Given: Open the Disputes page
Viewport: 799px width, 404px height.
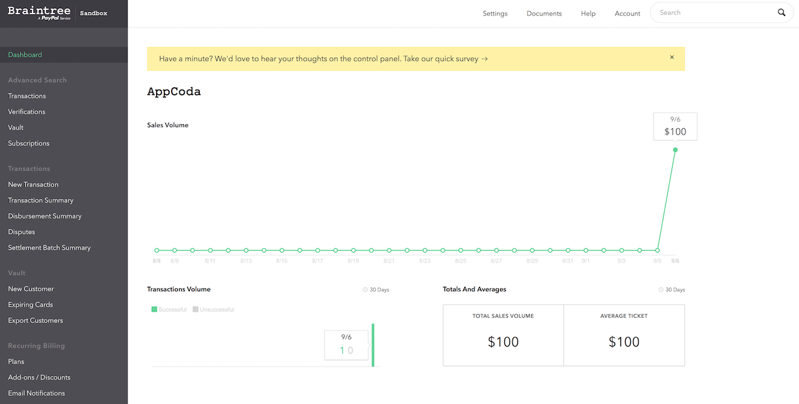Looking at the screenshot, I should pyautogui.click(x=21, y=232).
